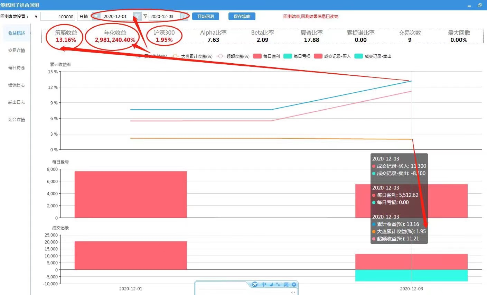Click the 交易次数 9 value
The width and height of the screenshot is (487, 295).
click(x=410, y=40)
